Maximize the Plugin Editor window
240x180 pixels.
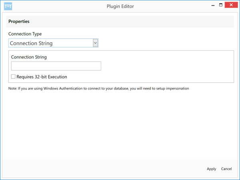(221, 5)
